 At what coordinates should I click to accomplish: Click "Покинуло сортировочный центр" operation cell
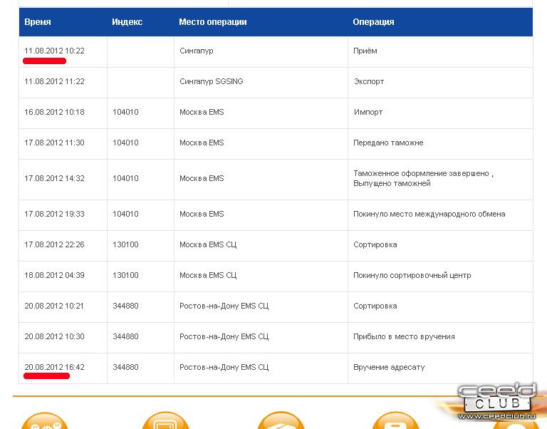click(x=412, y=276)
